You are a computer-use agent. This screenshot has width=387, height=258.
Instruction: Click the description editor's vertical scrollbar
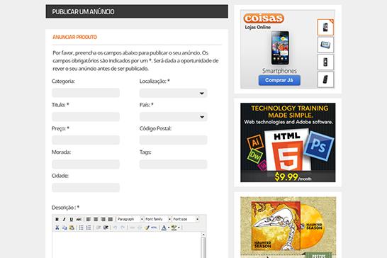203,245
